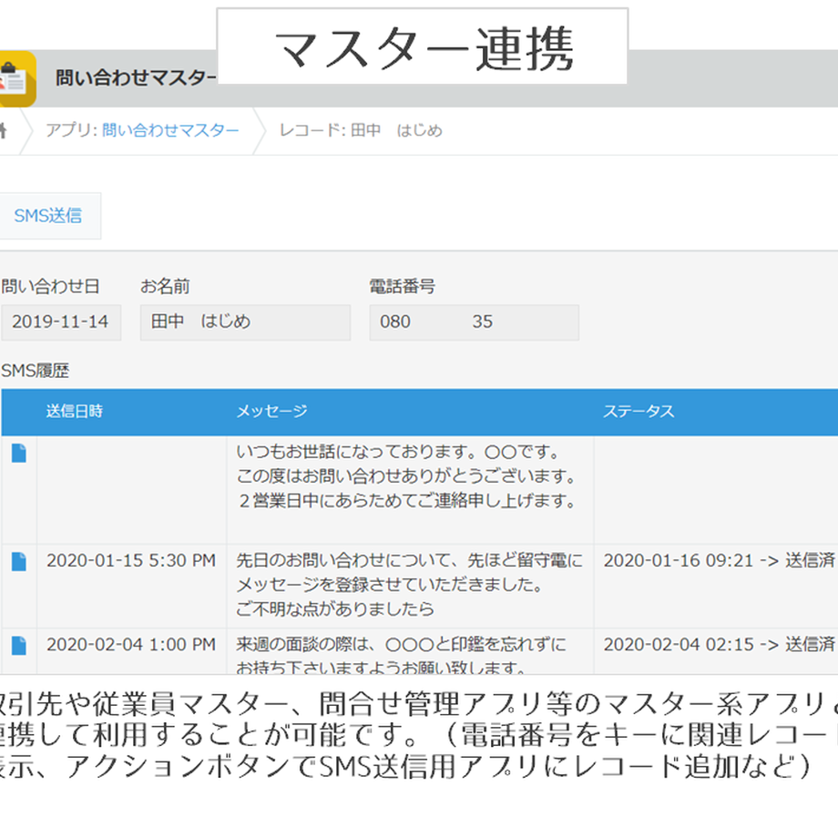This screenshot has height=838, width=838.
Task: Click the 問い合わせマスター app title
Action: click(136, 78)
